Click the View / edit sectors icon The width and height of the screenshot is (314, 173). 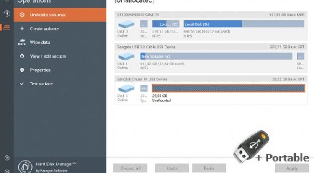click(x=22, y=56)
